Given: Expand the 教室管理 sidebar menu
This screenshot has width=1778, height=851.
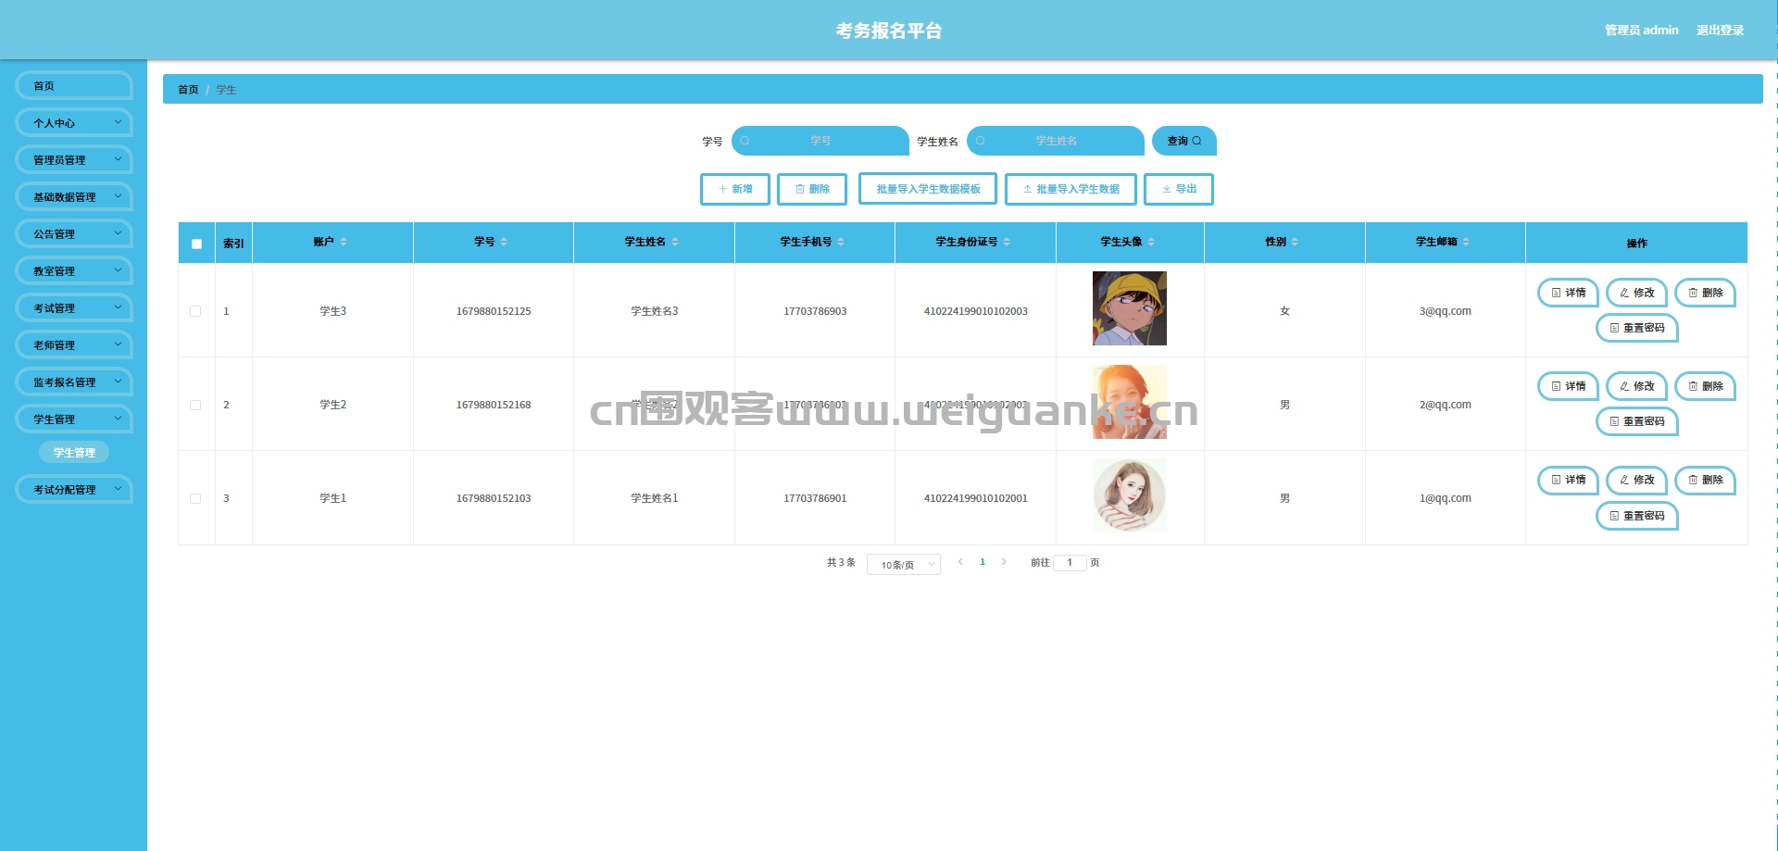Looking at the screenshot, I should 74,270.
